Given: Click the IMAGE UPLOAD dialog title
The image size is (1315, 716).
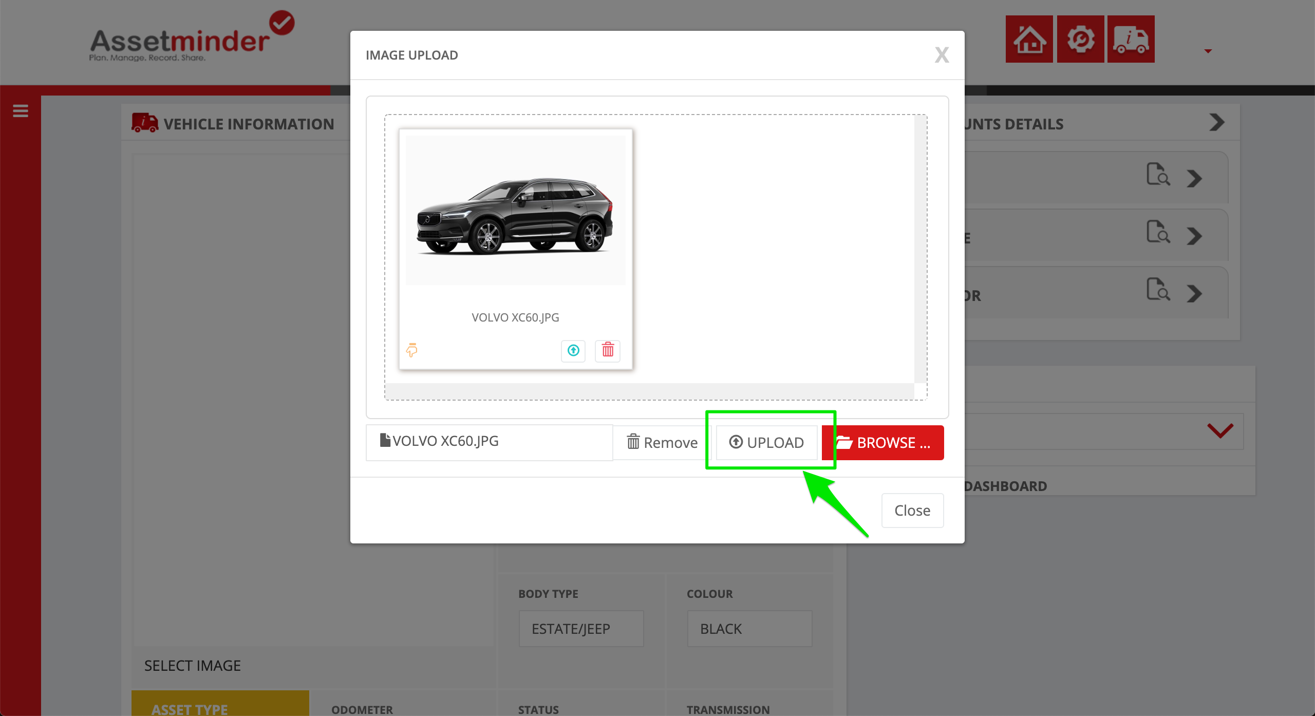Looking at the screenshot, I should (411, 55).
